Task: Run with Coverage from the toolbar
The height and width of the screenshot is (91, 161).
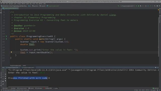Action: (141, 6)
